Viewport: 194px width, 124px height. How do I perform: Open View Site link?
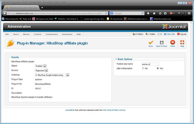click(x=169, y=34)
